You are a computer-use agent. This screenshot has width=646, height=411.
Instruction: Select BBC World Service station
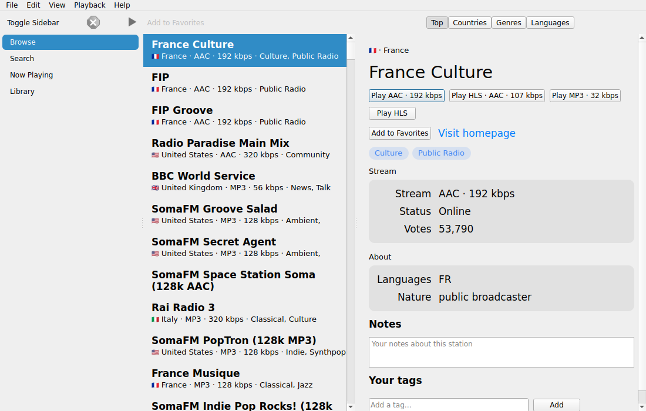coord(245,182)
